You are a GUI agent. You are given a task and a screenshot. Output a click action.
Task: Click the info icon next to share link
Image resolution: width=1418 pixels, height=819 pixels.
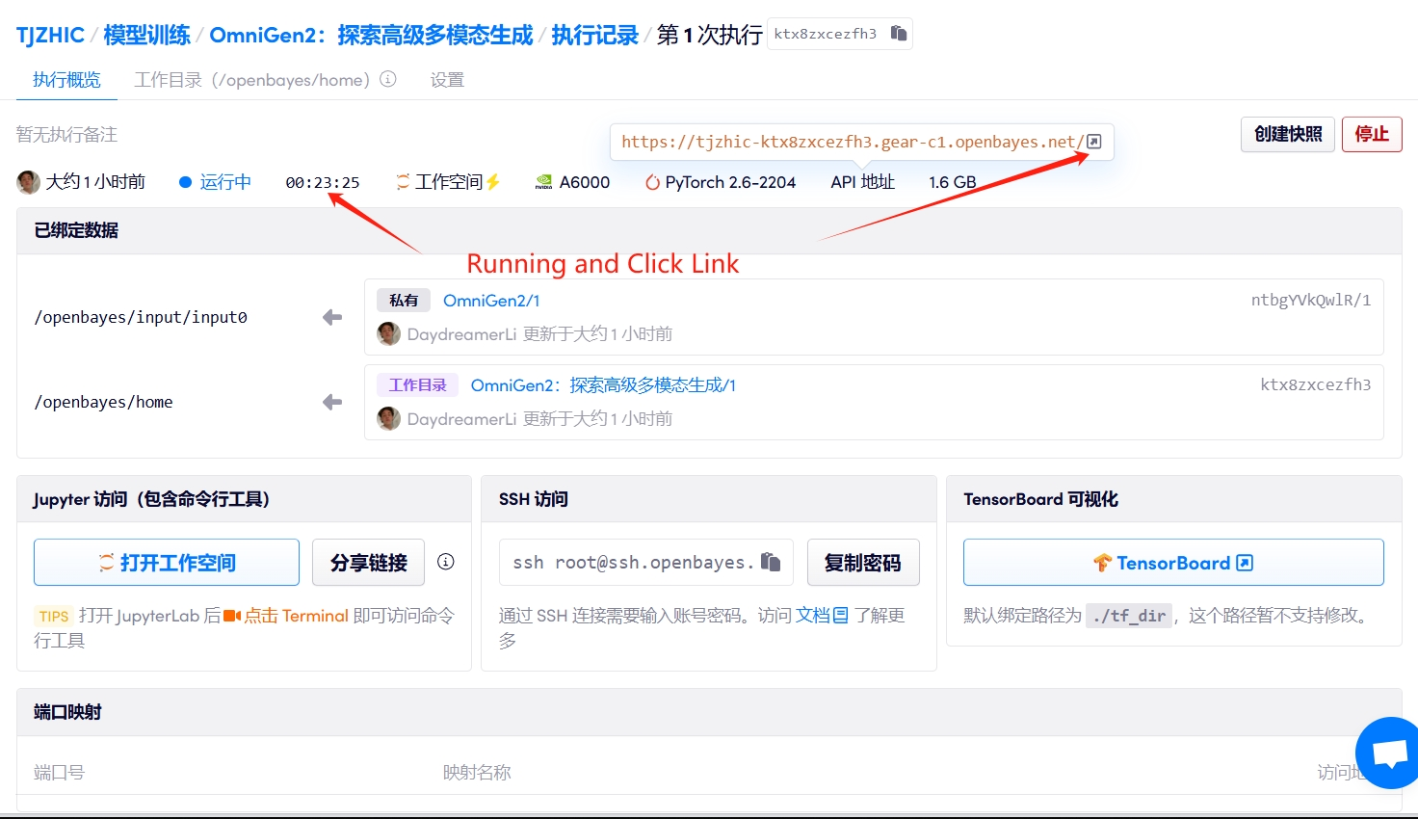[445, 562]
